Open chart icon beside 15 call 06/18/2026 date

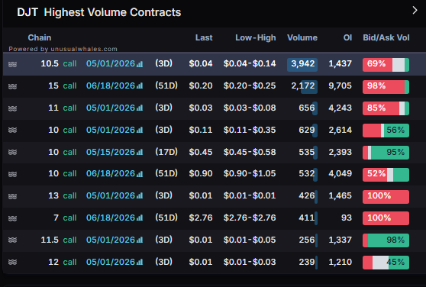140,86
